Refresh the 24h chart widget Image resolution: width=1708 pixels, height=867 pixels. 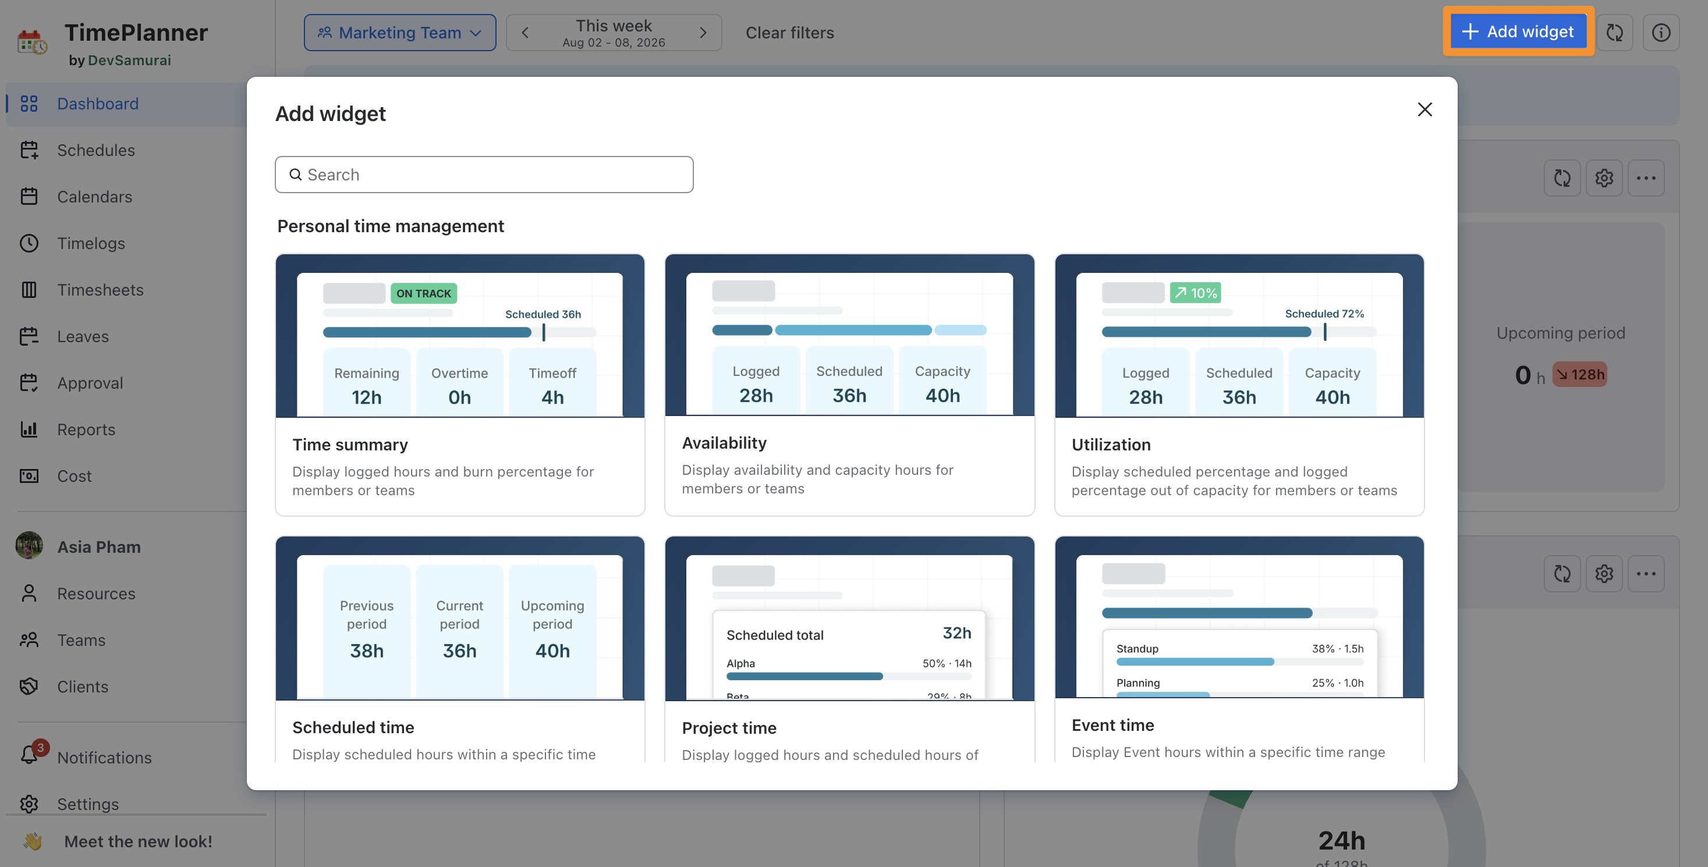[x=1562, y=573]
